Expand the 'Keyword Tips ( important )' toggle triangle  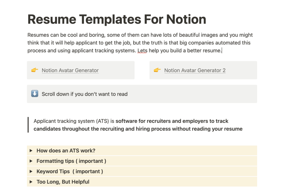(31, 171)
